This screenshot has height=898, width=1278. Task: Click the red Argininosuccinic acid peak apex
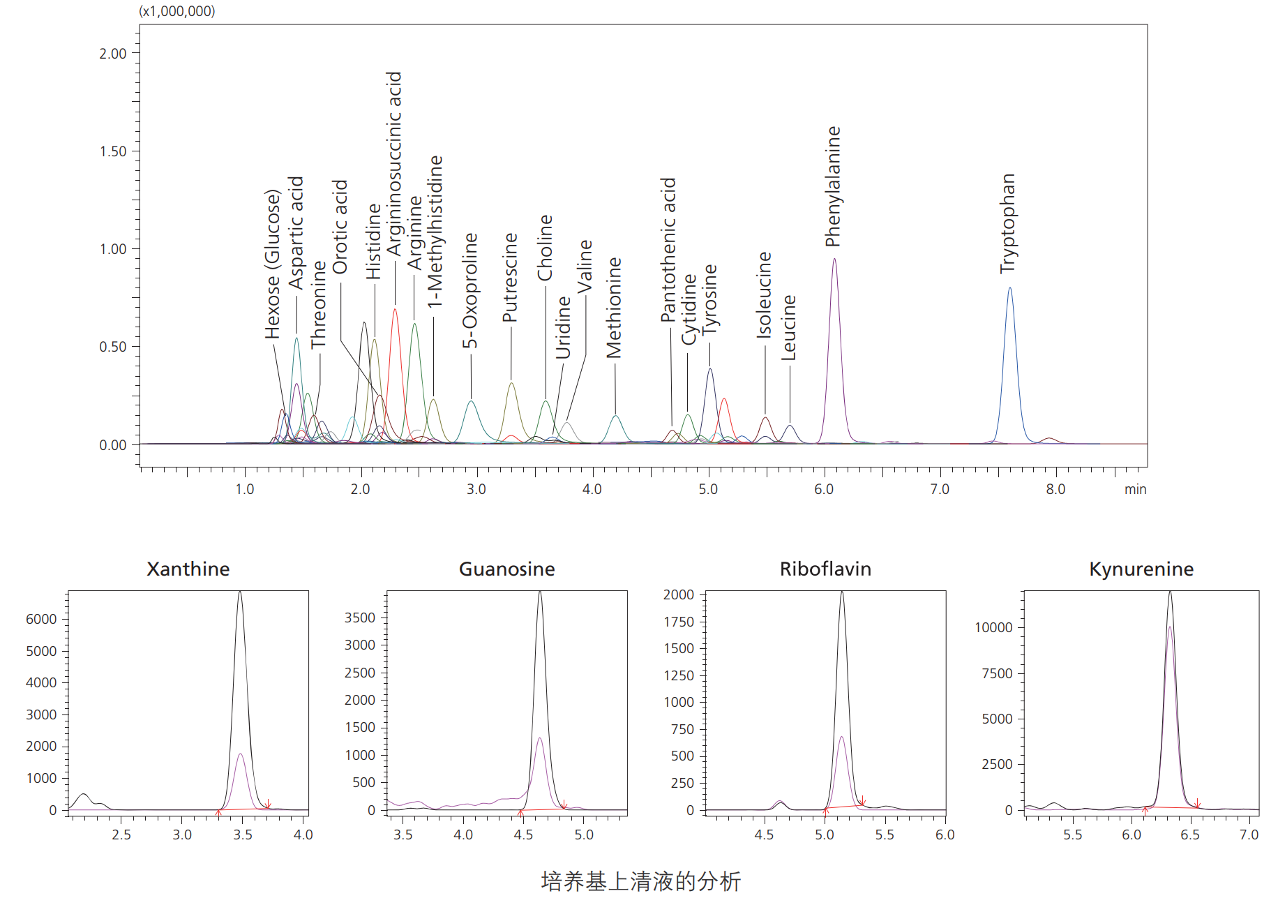395,310
